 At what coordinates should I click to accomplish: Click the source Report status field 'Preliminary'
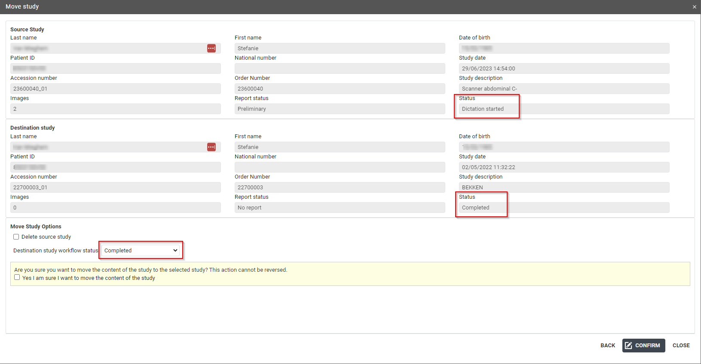pyautogui.click(x=340, y=109)
